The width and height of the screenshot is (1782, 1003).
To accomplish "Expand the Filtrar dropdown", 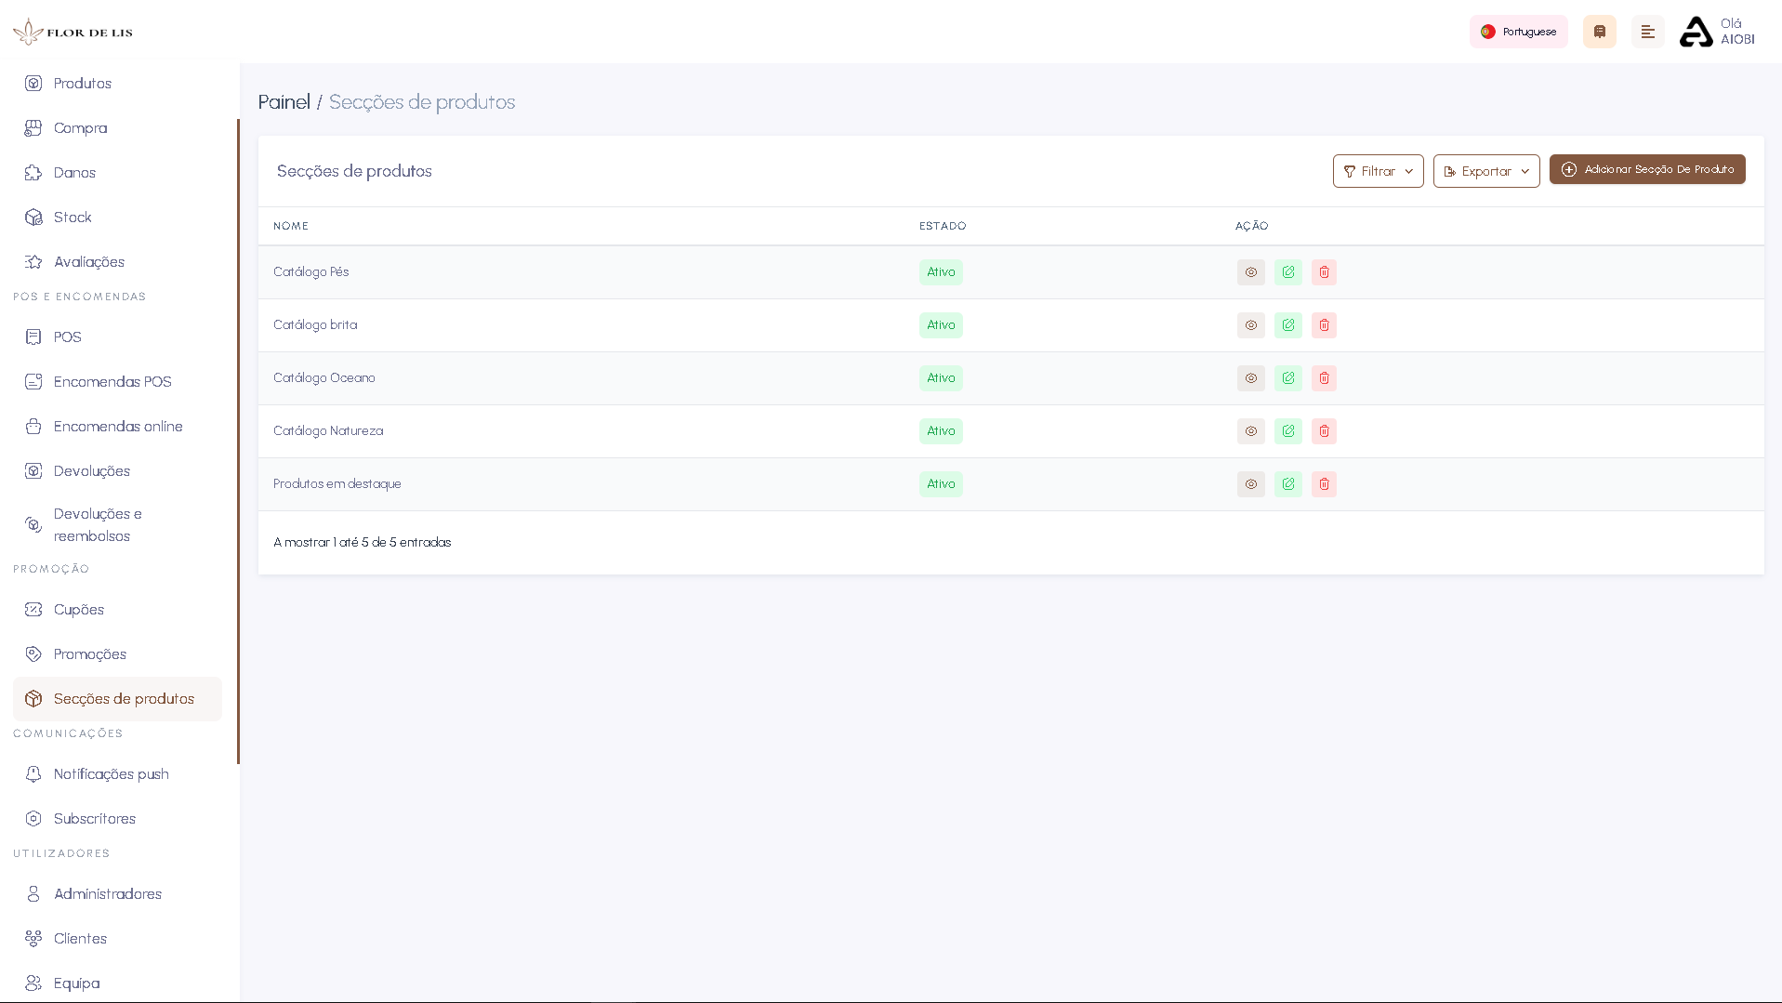I will pos(1378,171).
